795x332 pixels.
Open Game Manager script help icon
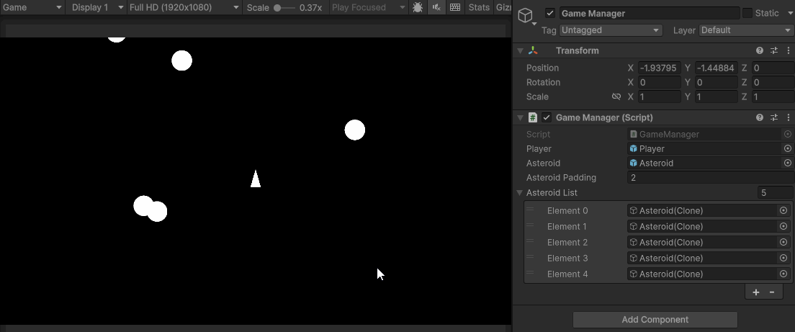[x=760, y=117]
